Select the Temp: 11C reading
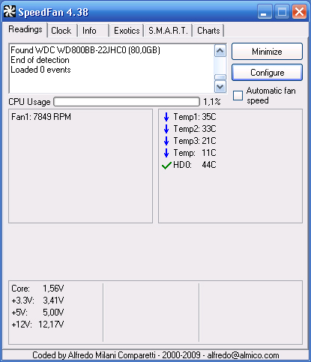 point(195,153)
